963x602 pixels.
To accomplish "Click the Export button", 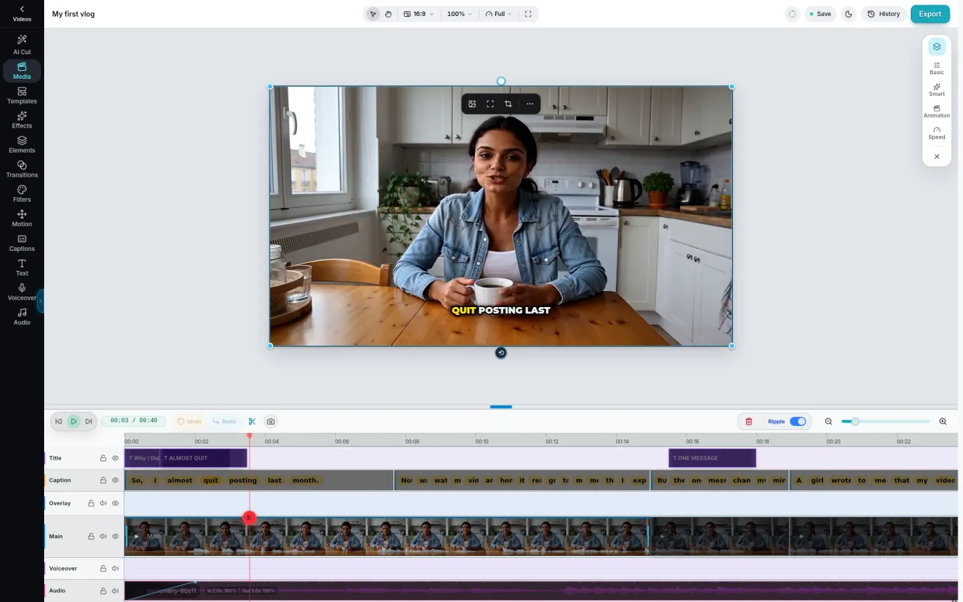I will pos(930,14).
